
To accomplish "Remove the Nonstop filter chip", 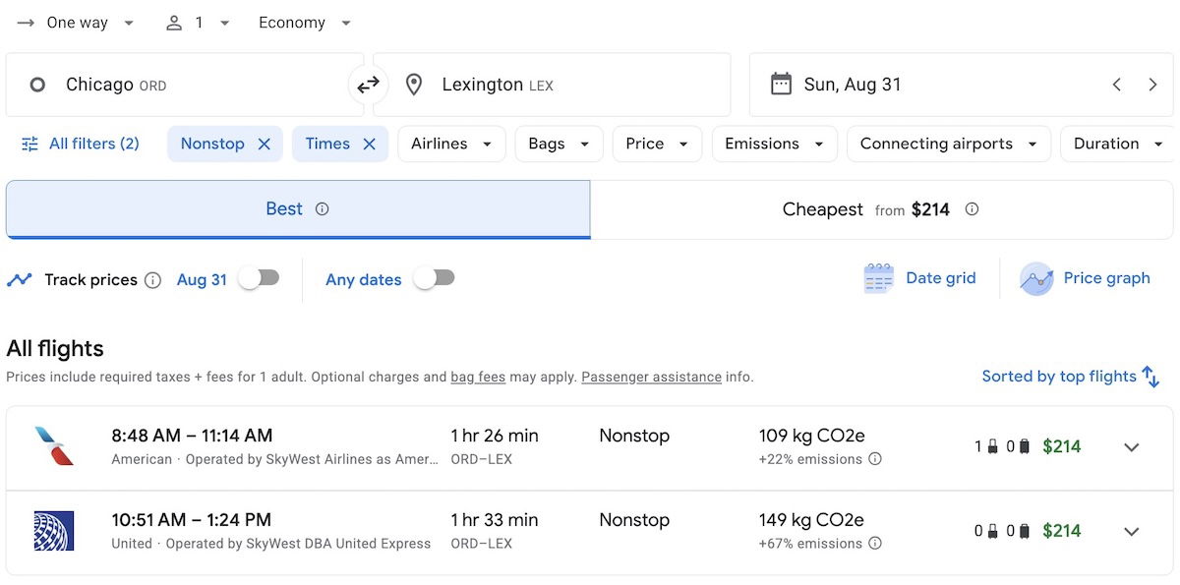I will (264, 144).
